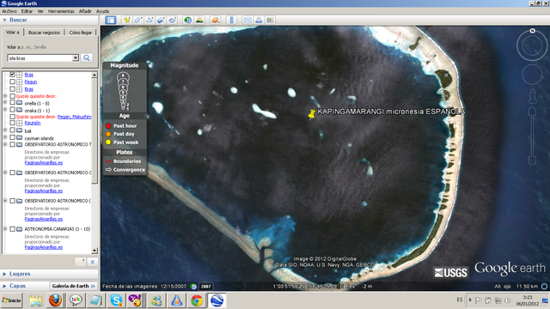Show historical imagery clock icon
The width and height of the screenshot is (550, 309).
(188, 20)
